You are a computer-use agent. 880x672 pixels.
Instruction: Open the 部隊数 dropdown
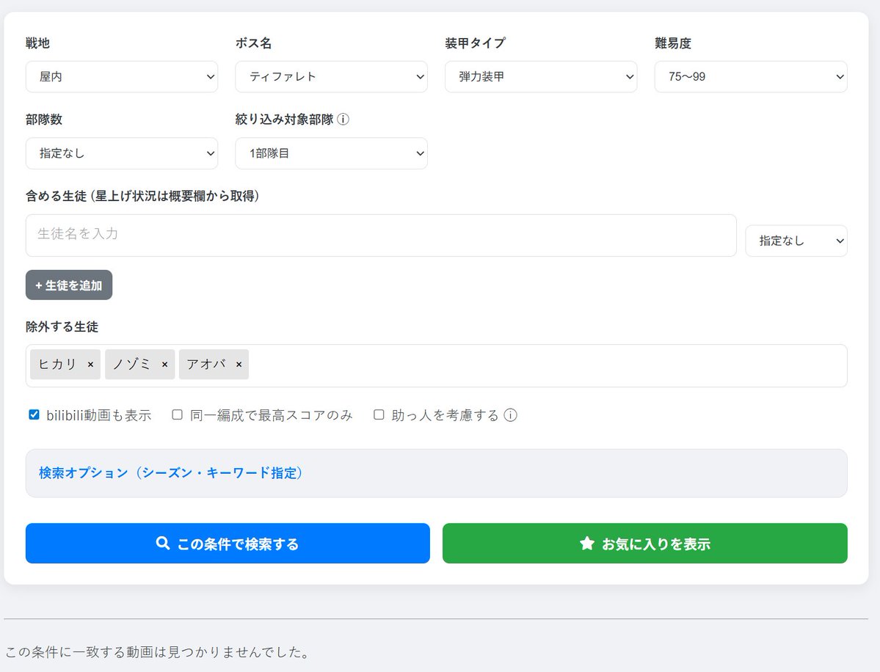point(122,153)
